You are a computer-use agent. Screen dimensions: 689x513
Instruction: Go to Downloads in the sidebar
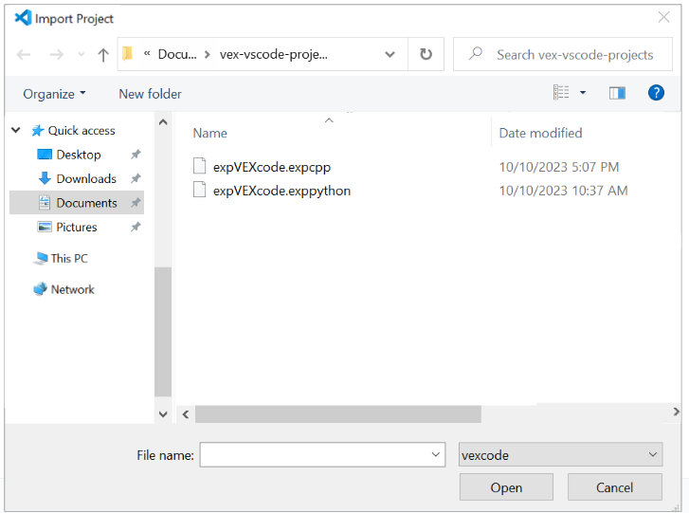(85, 179)
